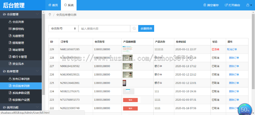255x115 pixels.
Task: Open 推荐结构 in the sidebar
Action: point(21,29)
